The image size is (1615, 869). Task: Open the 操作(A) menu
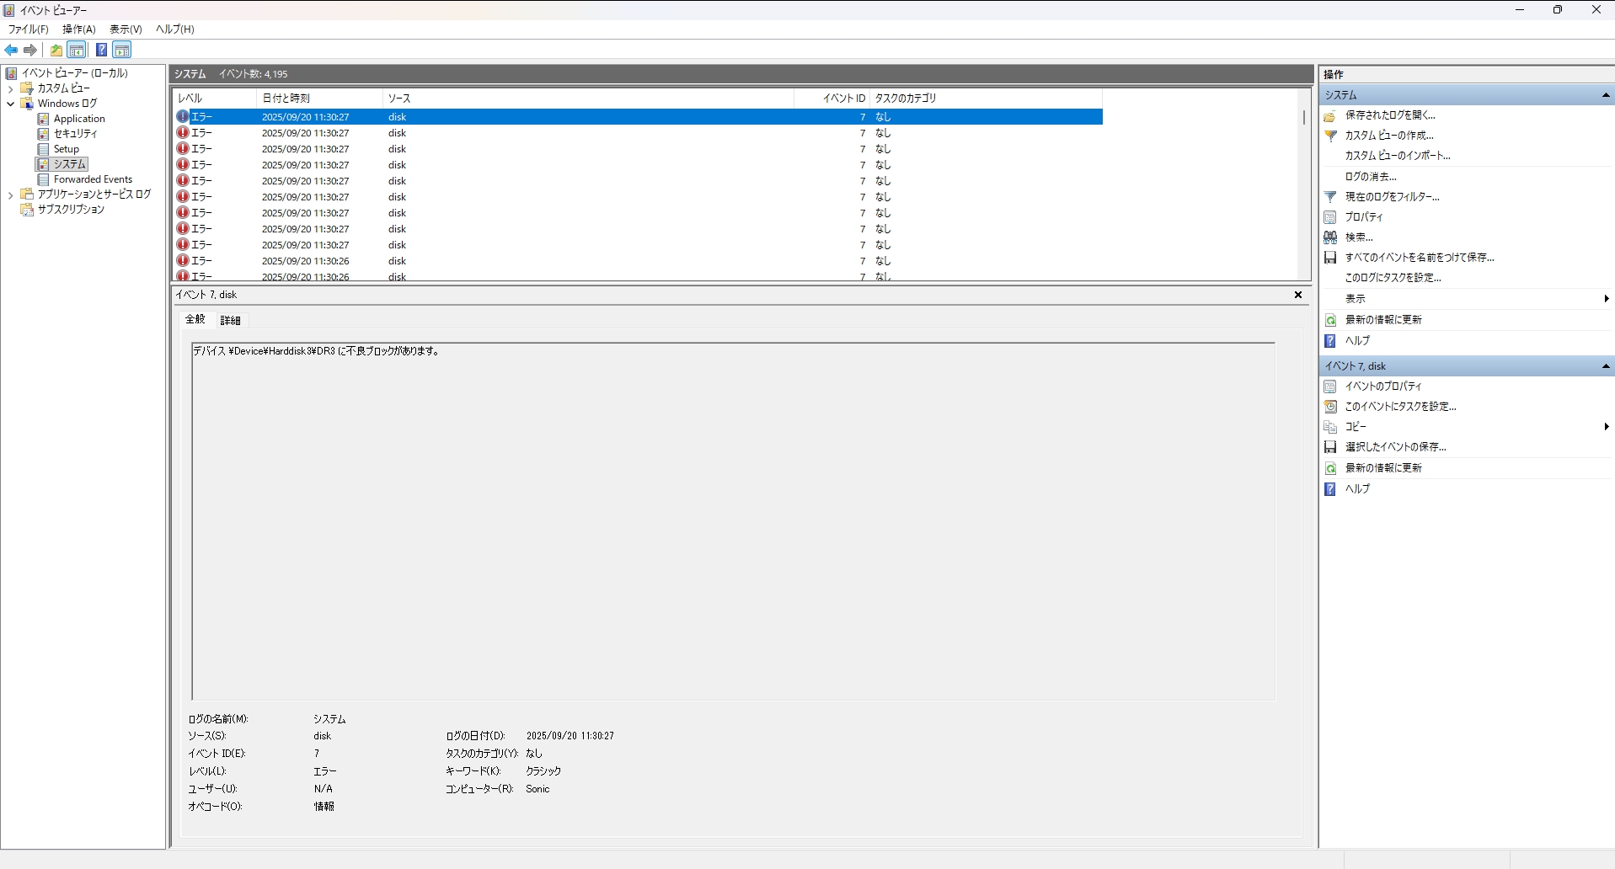coord(78,29)
